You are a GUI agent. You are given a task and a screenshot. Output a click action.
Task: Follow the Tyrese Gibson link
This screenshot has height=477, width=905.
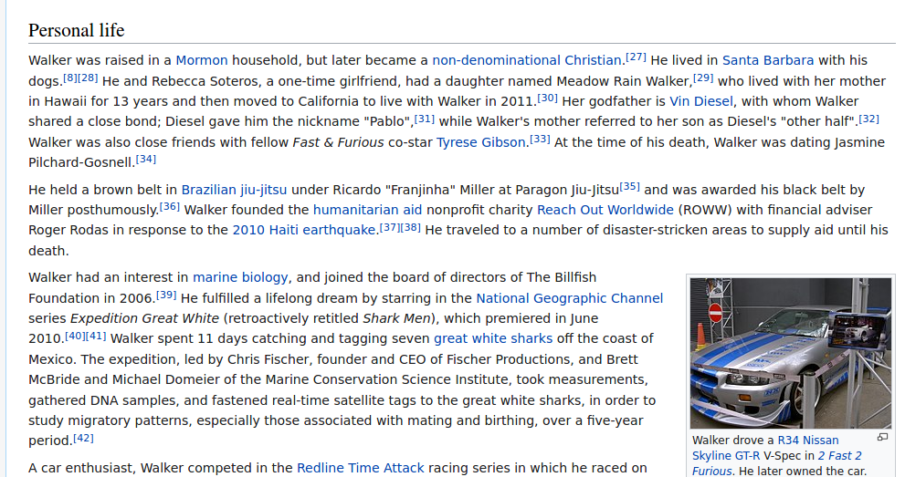(x=480, y=142)
